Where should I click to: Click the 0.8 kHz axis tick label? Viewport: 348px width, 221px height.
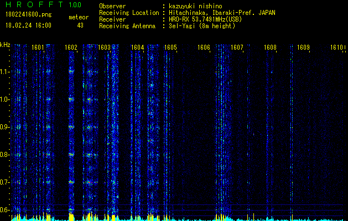pyautogui.click(x=4, y=155)
